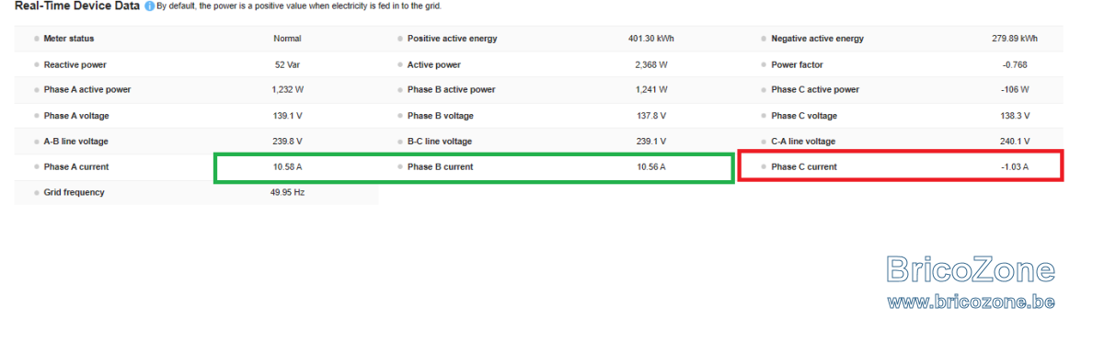Select the value '1,232 W'

tap(287, 90)
